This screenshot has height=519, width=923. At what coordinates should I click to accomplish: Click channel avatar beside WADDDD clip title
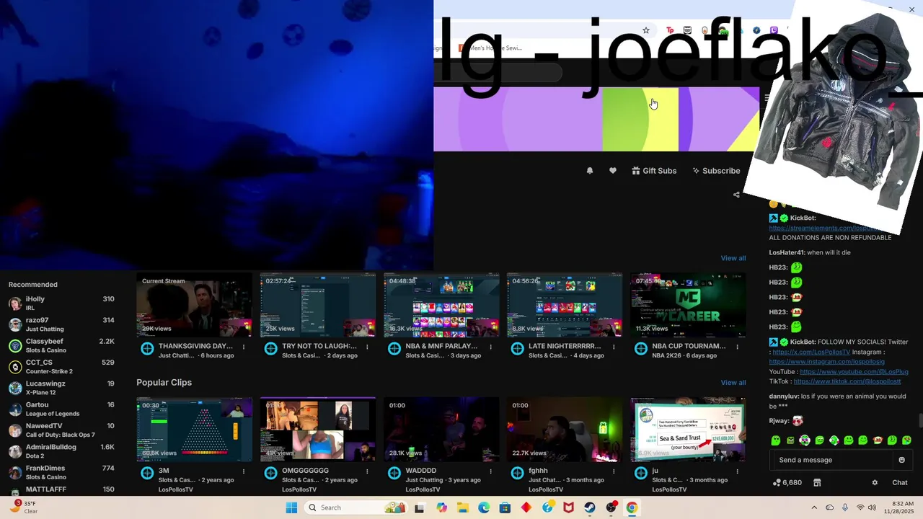point(394,474)
